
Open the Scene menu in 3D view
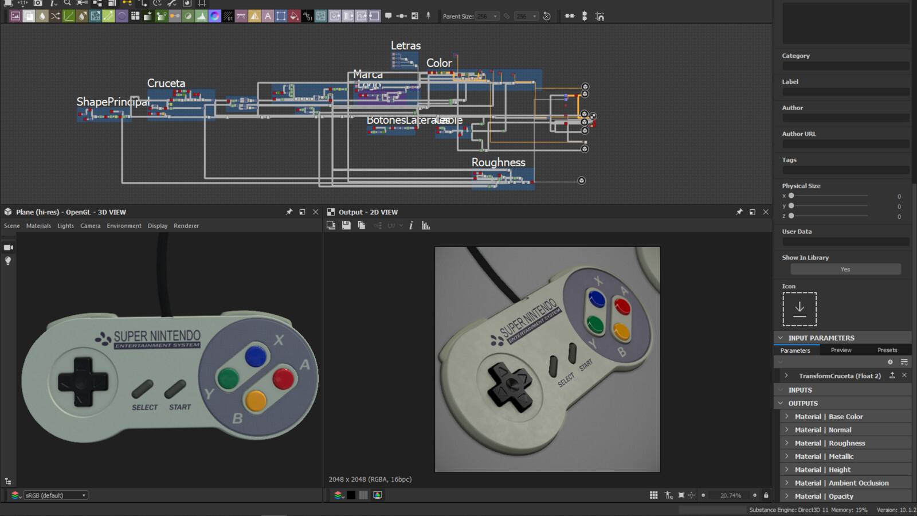11,226
